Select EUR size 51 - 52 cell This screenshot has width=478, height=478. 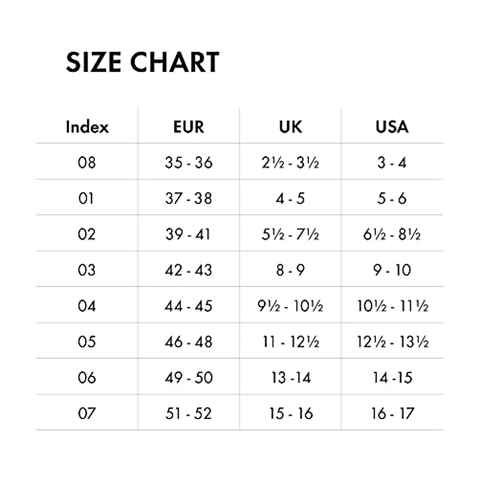coord(188,413)
